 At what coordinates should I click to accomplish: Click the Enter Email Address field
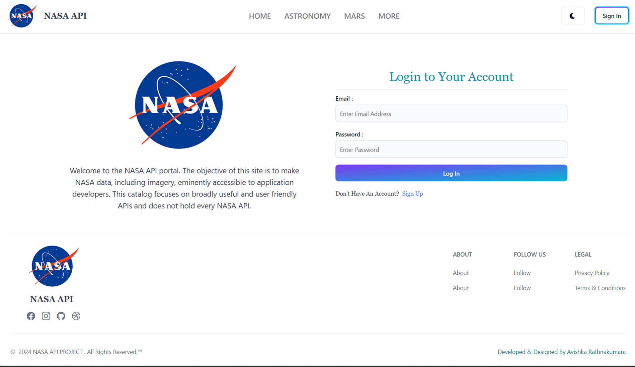point(451,114)
